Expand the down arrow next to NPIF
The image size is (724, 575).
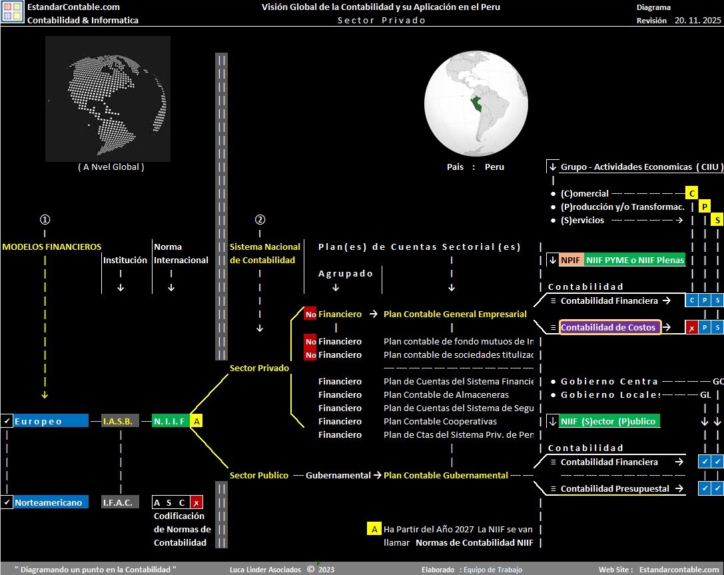tap(553, 260)
